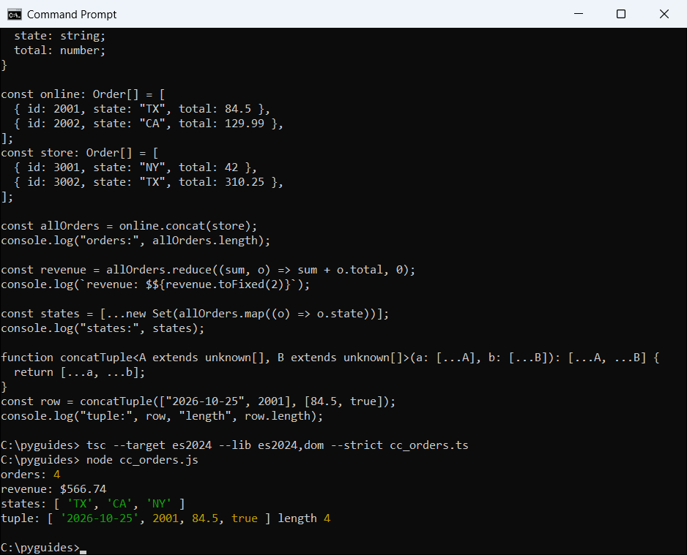Click 'const store: Order[] = [' line

tap(79, 153)
